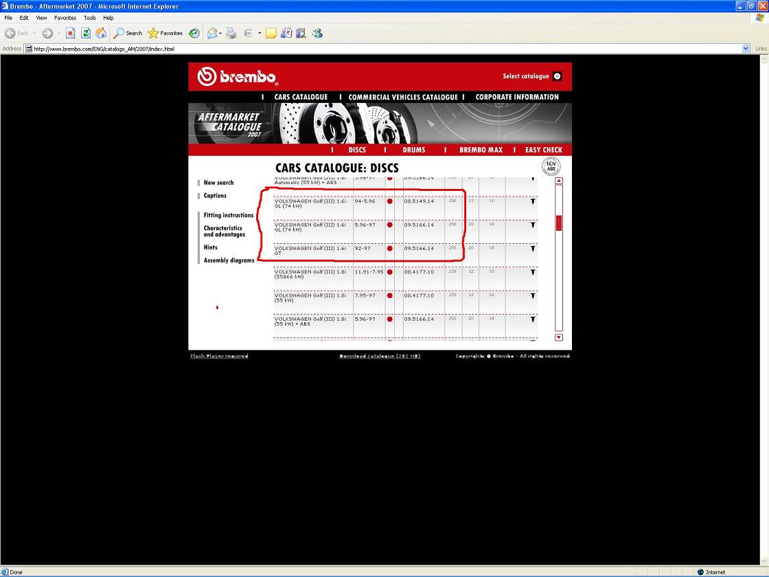
Task: Click the Edit with Word icon
Action: pos(248,33)
